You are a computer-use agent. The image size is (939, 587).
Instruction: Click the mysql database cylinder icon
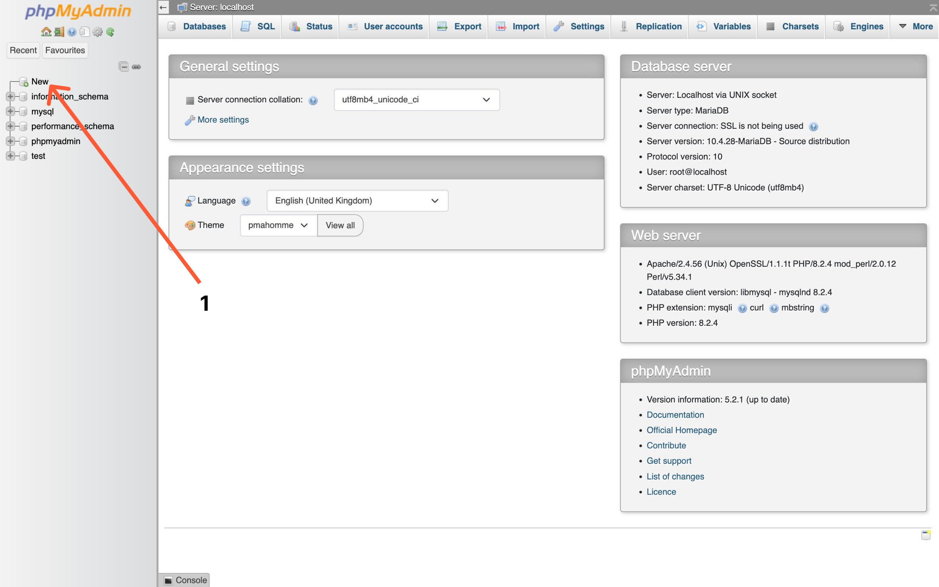coord(23,112)
